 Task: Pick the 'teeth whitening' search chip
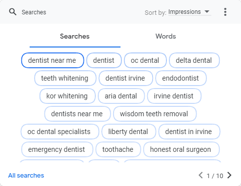pos(65,78)
